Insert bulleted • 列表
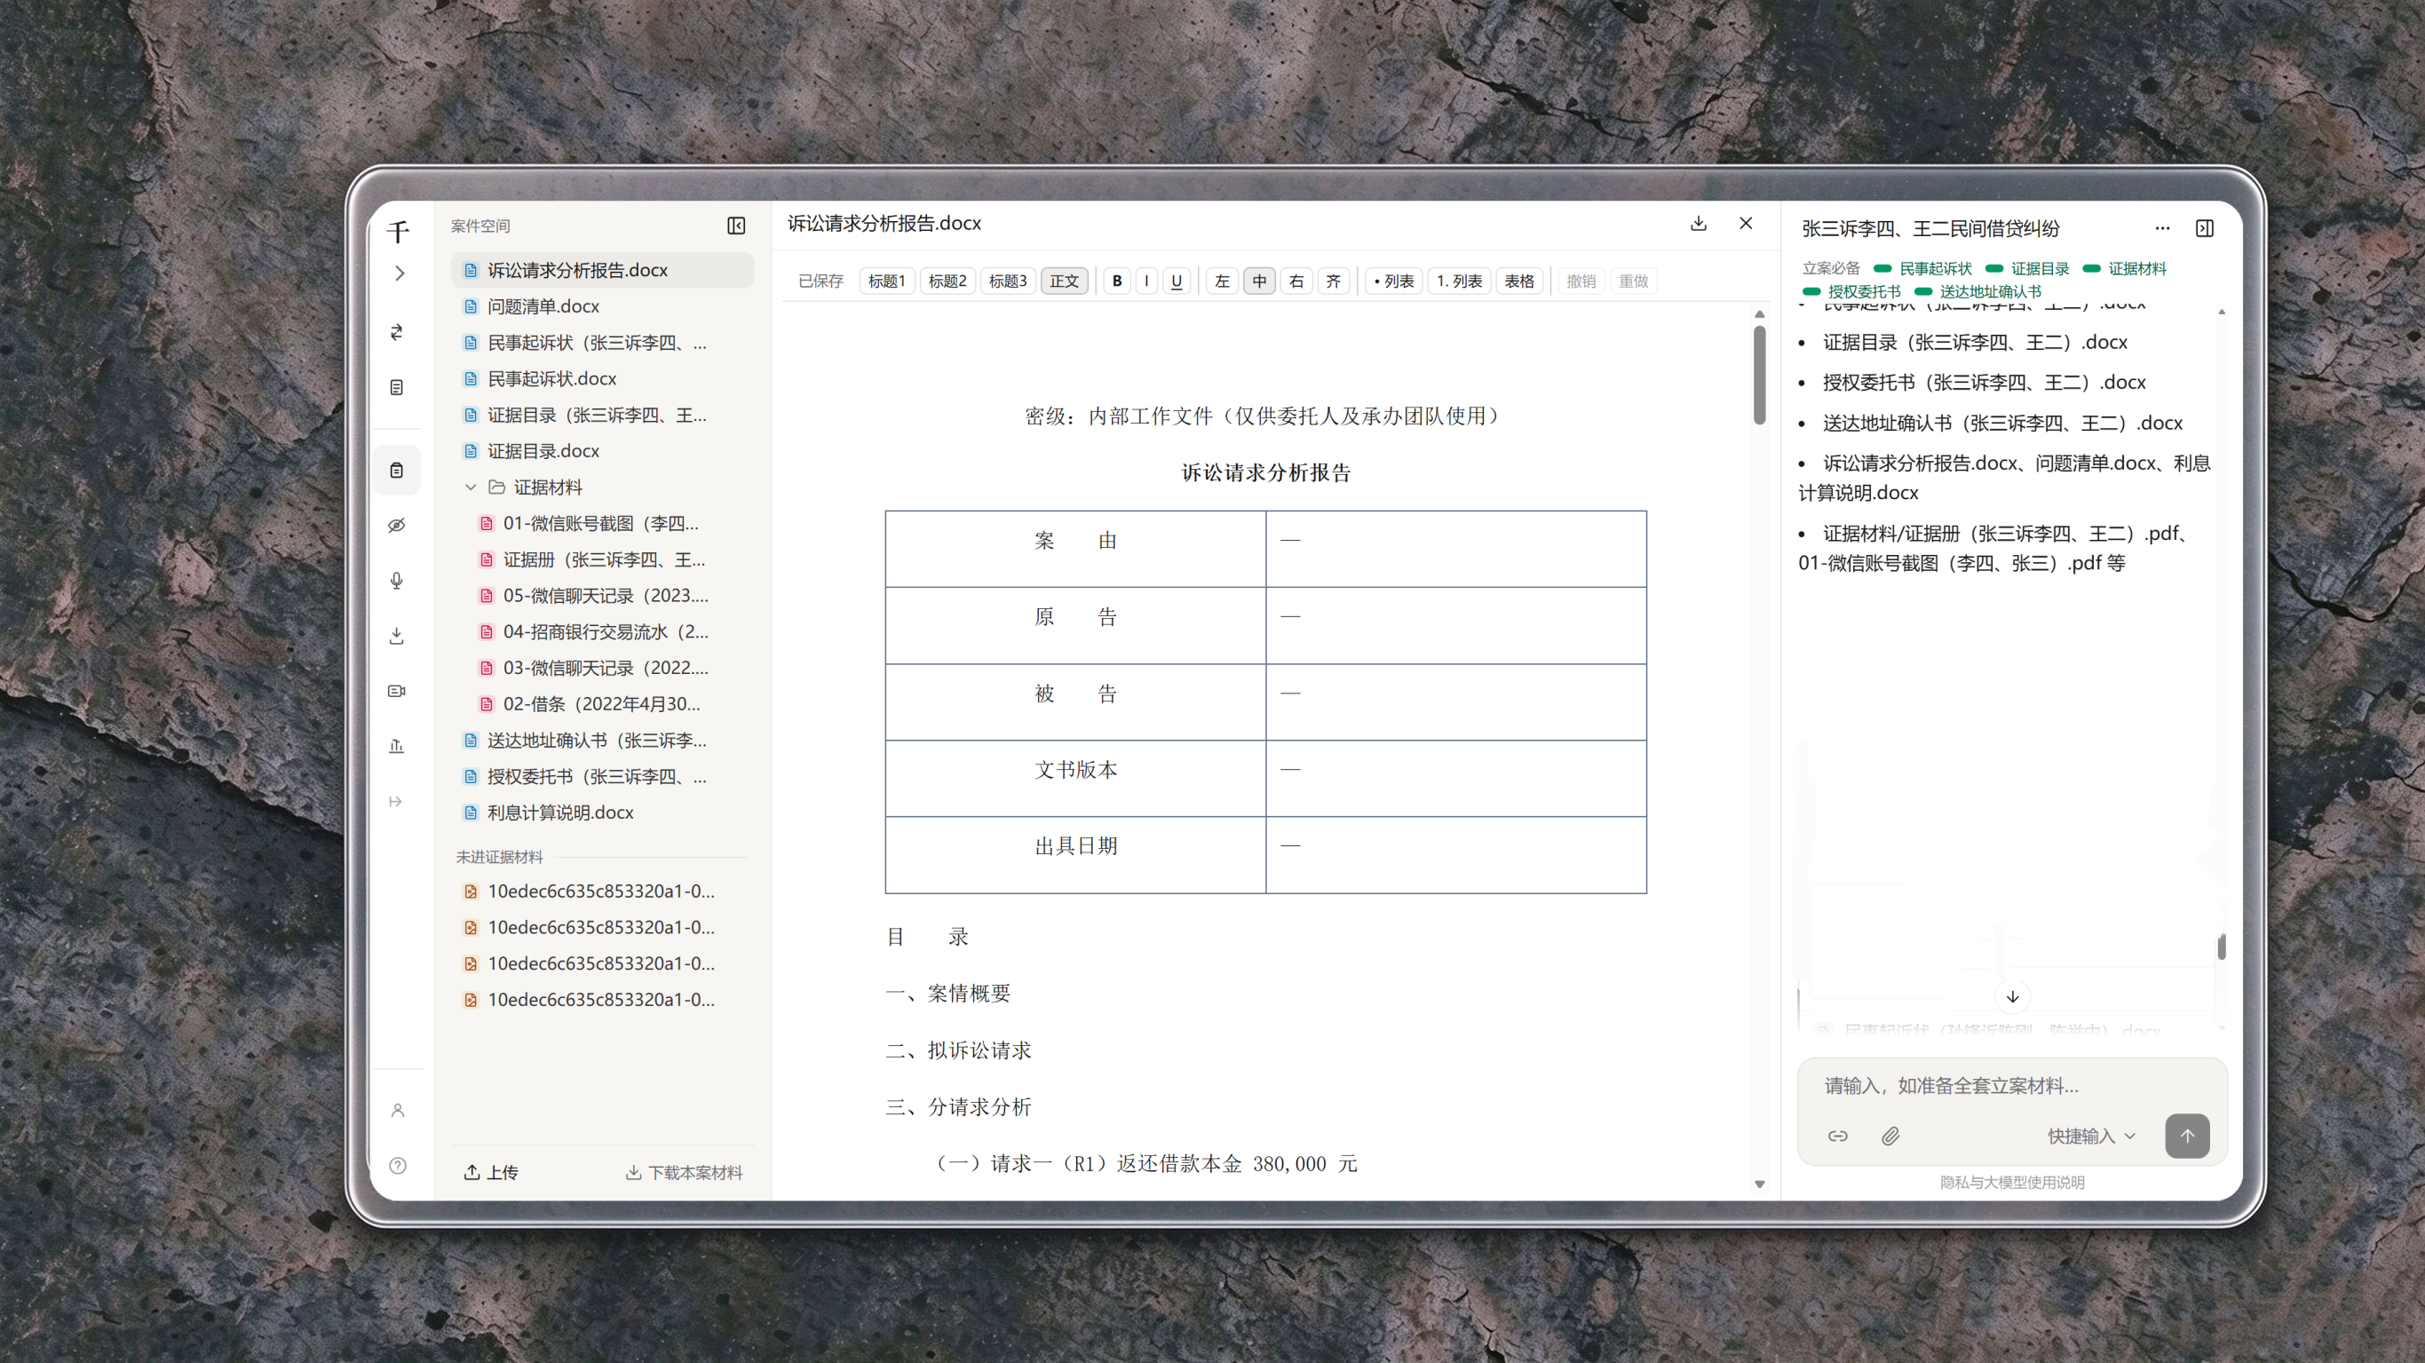2425x1363 pixels. tap(1393, 281)
